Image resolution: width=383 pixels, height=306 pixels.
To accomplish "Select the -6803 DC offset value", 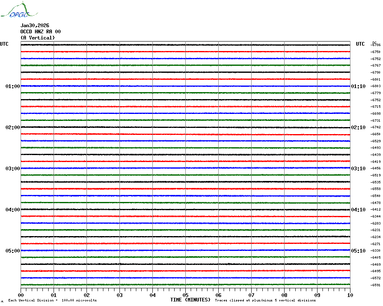I will 376,86.
